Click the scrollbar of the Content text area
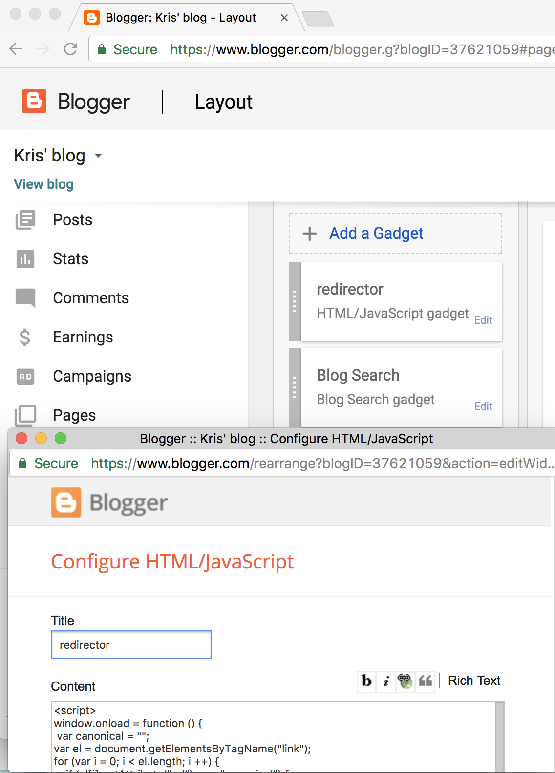555x773 pixels. 500,736
